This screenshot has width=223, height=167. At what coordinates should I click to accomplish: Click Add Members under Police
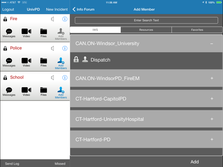point(61,63)
